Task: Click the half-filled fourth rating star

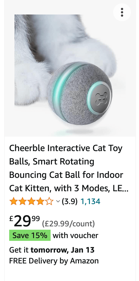Action: coord(40,202)
